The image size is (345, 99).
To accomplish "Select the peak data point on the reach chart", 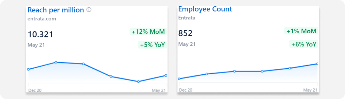I will point(56,62).
